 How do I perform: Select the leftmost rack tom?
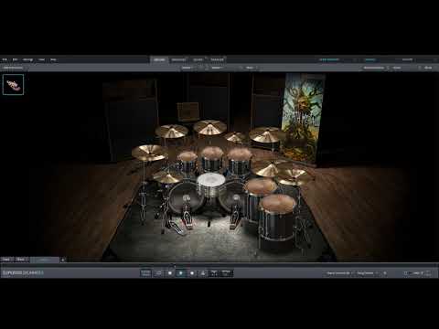coord(187,164)
